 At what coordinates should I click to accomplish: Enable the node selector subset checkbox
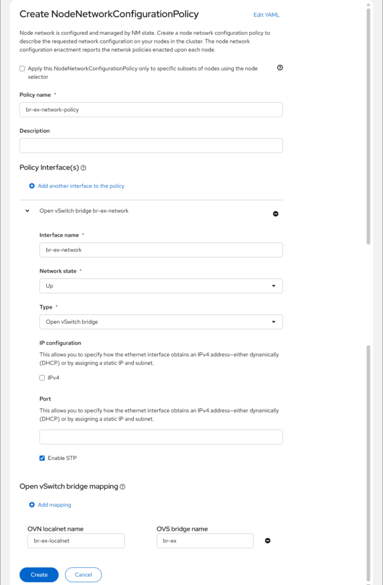[22, 69]
